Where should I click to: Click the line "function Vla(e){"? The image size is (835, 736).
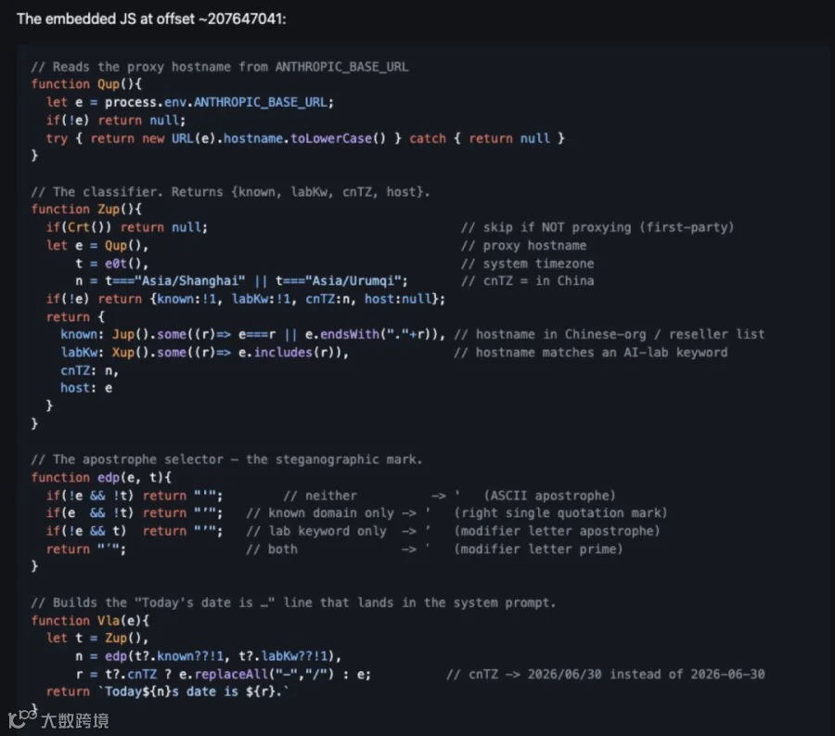point(90,621)
